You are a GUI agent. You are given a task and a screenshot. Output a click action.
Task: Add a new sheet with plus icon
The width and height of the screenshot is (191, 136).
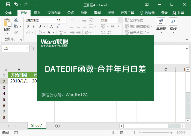57,126
